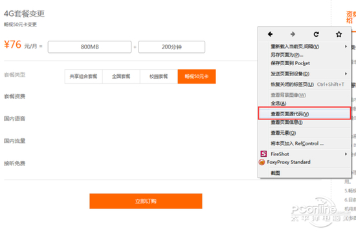Click the FoxyProxy icon
Screen dimensions: 356x233
pos(262,162)
